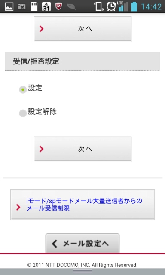Tap the 設定解除 option label
Image resolution: width=165 pixels, height=275 pixels.
[42, 112]
